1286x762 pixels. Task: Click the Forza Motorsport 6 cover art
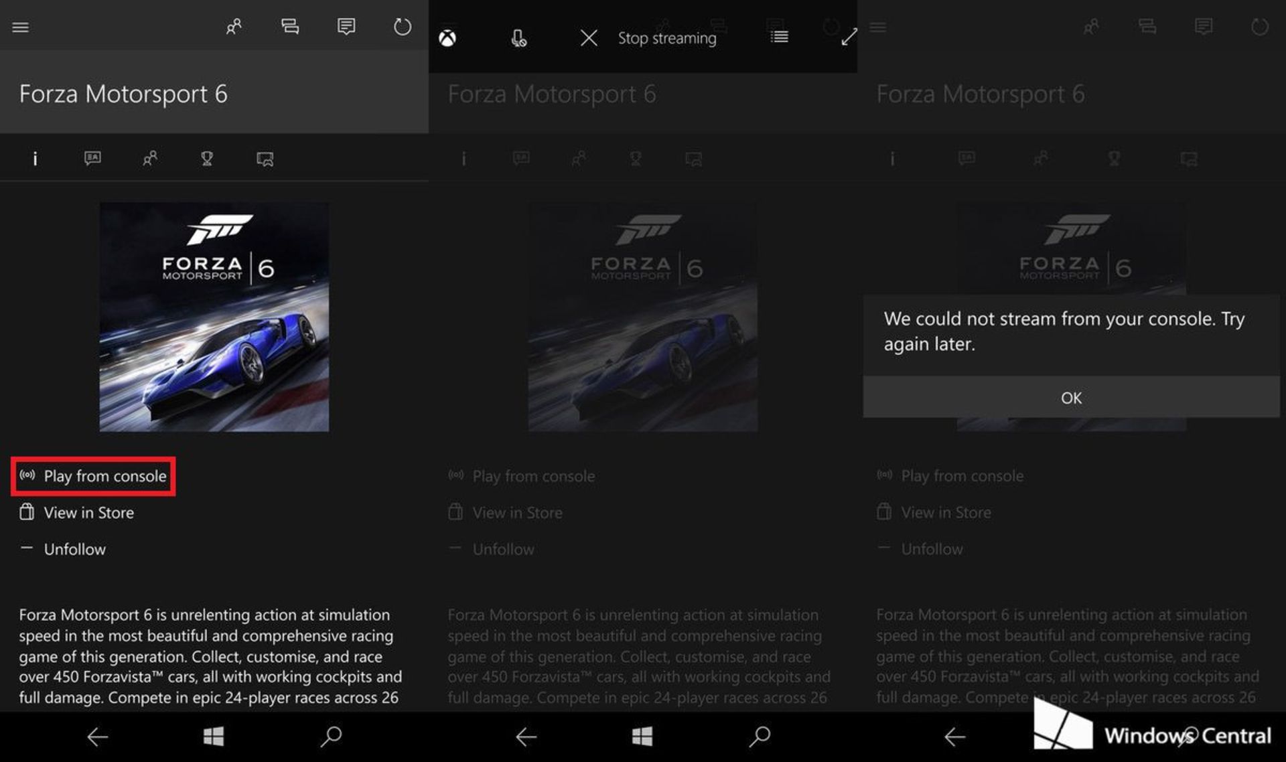coord(214,317)
